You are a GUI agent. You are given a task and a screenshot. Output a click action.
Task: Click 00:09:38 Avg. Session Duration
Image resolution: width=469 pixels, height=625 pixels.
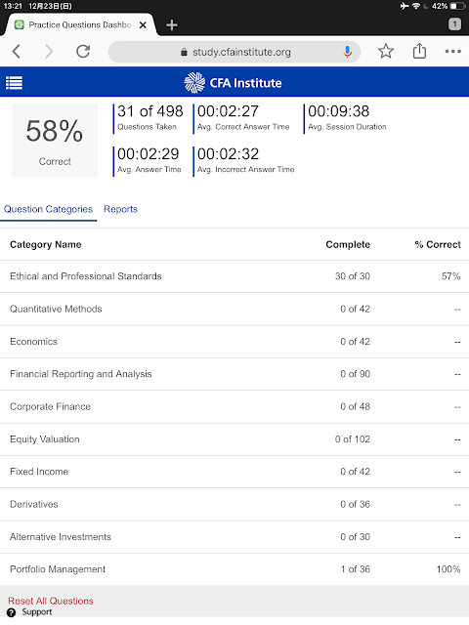[x=347, y=118]
